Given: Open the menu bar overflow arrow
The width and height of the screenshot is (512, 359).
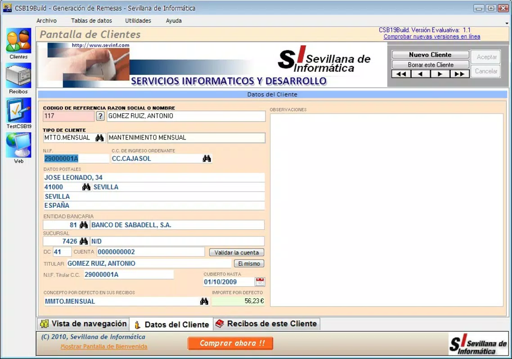Looking at the screenshot, I should click(507, 23).
